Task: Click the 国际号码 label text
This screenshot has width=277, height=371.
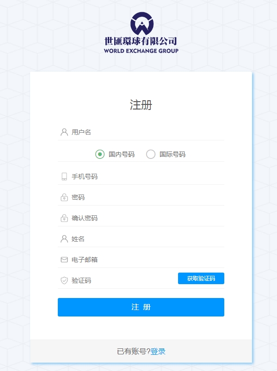Action: click(172, 154)
